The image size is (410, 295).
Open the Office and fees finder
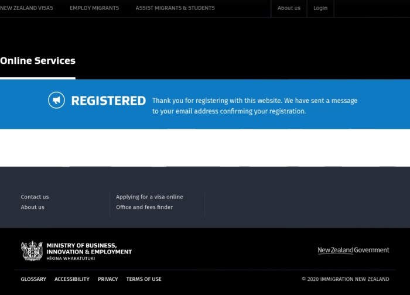(x=144, y=207)
